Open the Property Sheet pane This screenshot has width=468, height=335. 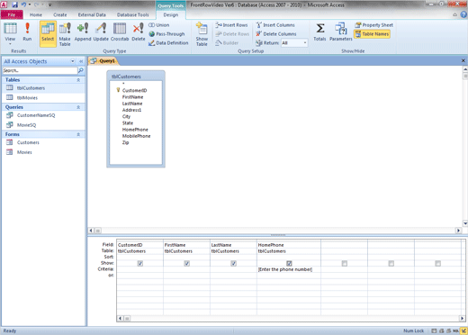click(x=373, y=25)
